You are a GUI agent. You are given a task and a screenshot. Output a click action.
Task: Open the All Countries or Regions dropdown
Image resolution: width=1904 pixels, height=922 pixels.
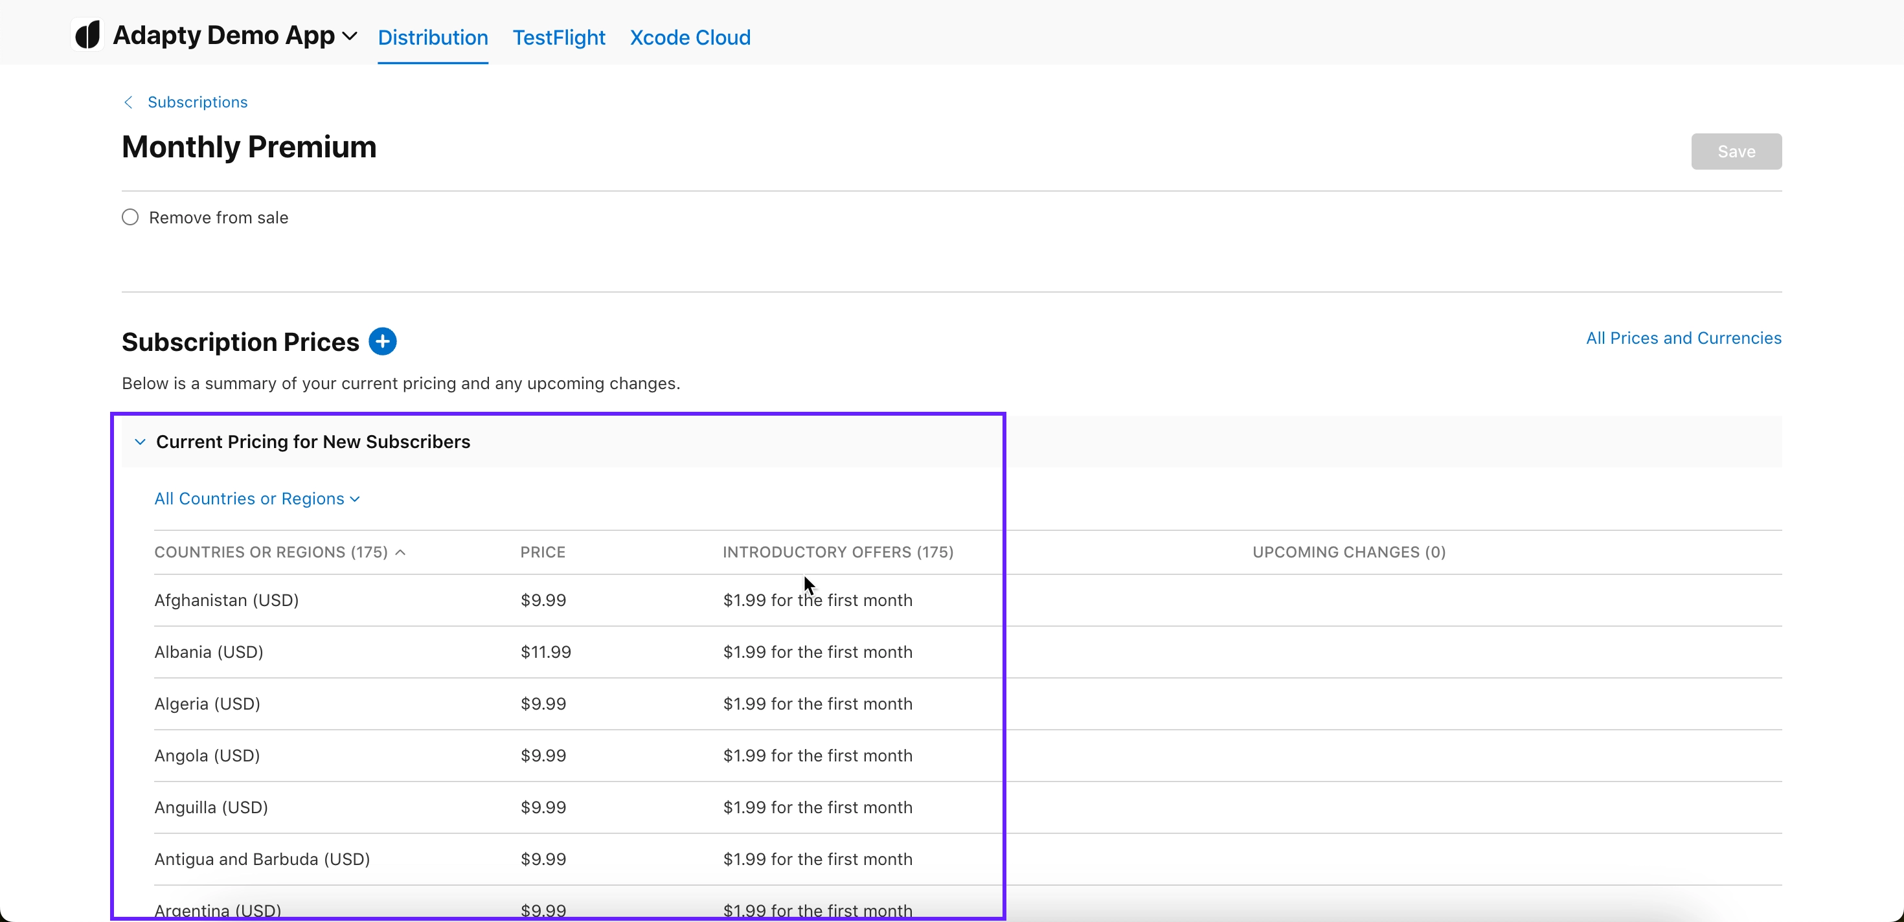click(256, 498)
